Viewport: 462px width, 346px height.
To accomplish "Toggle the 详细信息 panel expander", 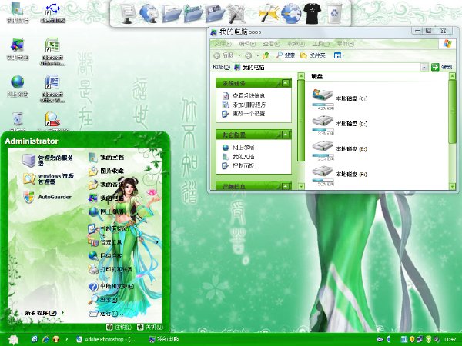I will point(286,186).
